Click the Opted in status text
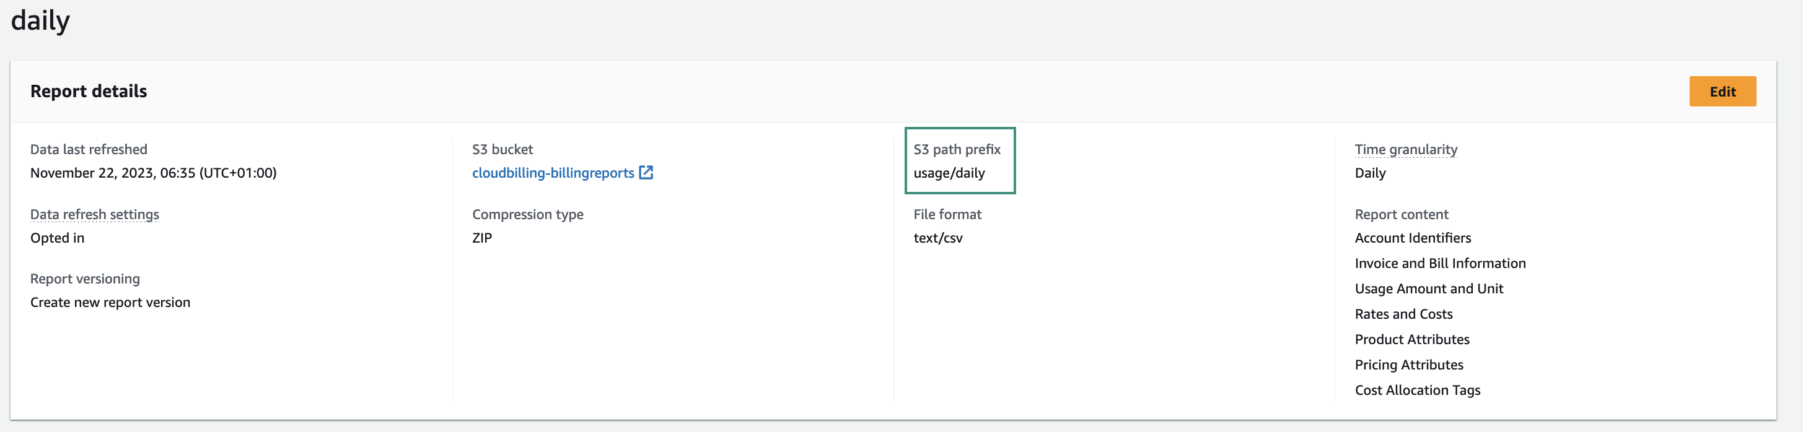Screen dimensions: 1803x432 coord(58,238)
